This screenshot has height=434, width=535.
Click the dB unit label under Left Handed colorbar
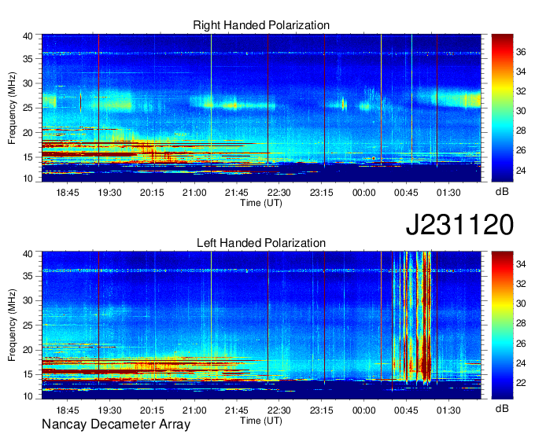pyautogui.click(x=502, y=409)
